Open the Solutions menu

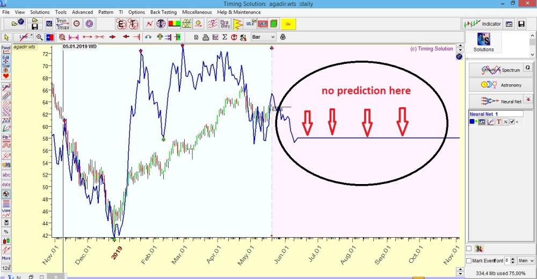pos(40,12)
